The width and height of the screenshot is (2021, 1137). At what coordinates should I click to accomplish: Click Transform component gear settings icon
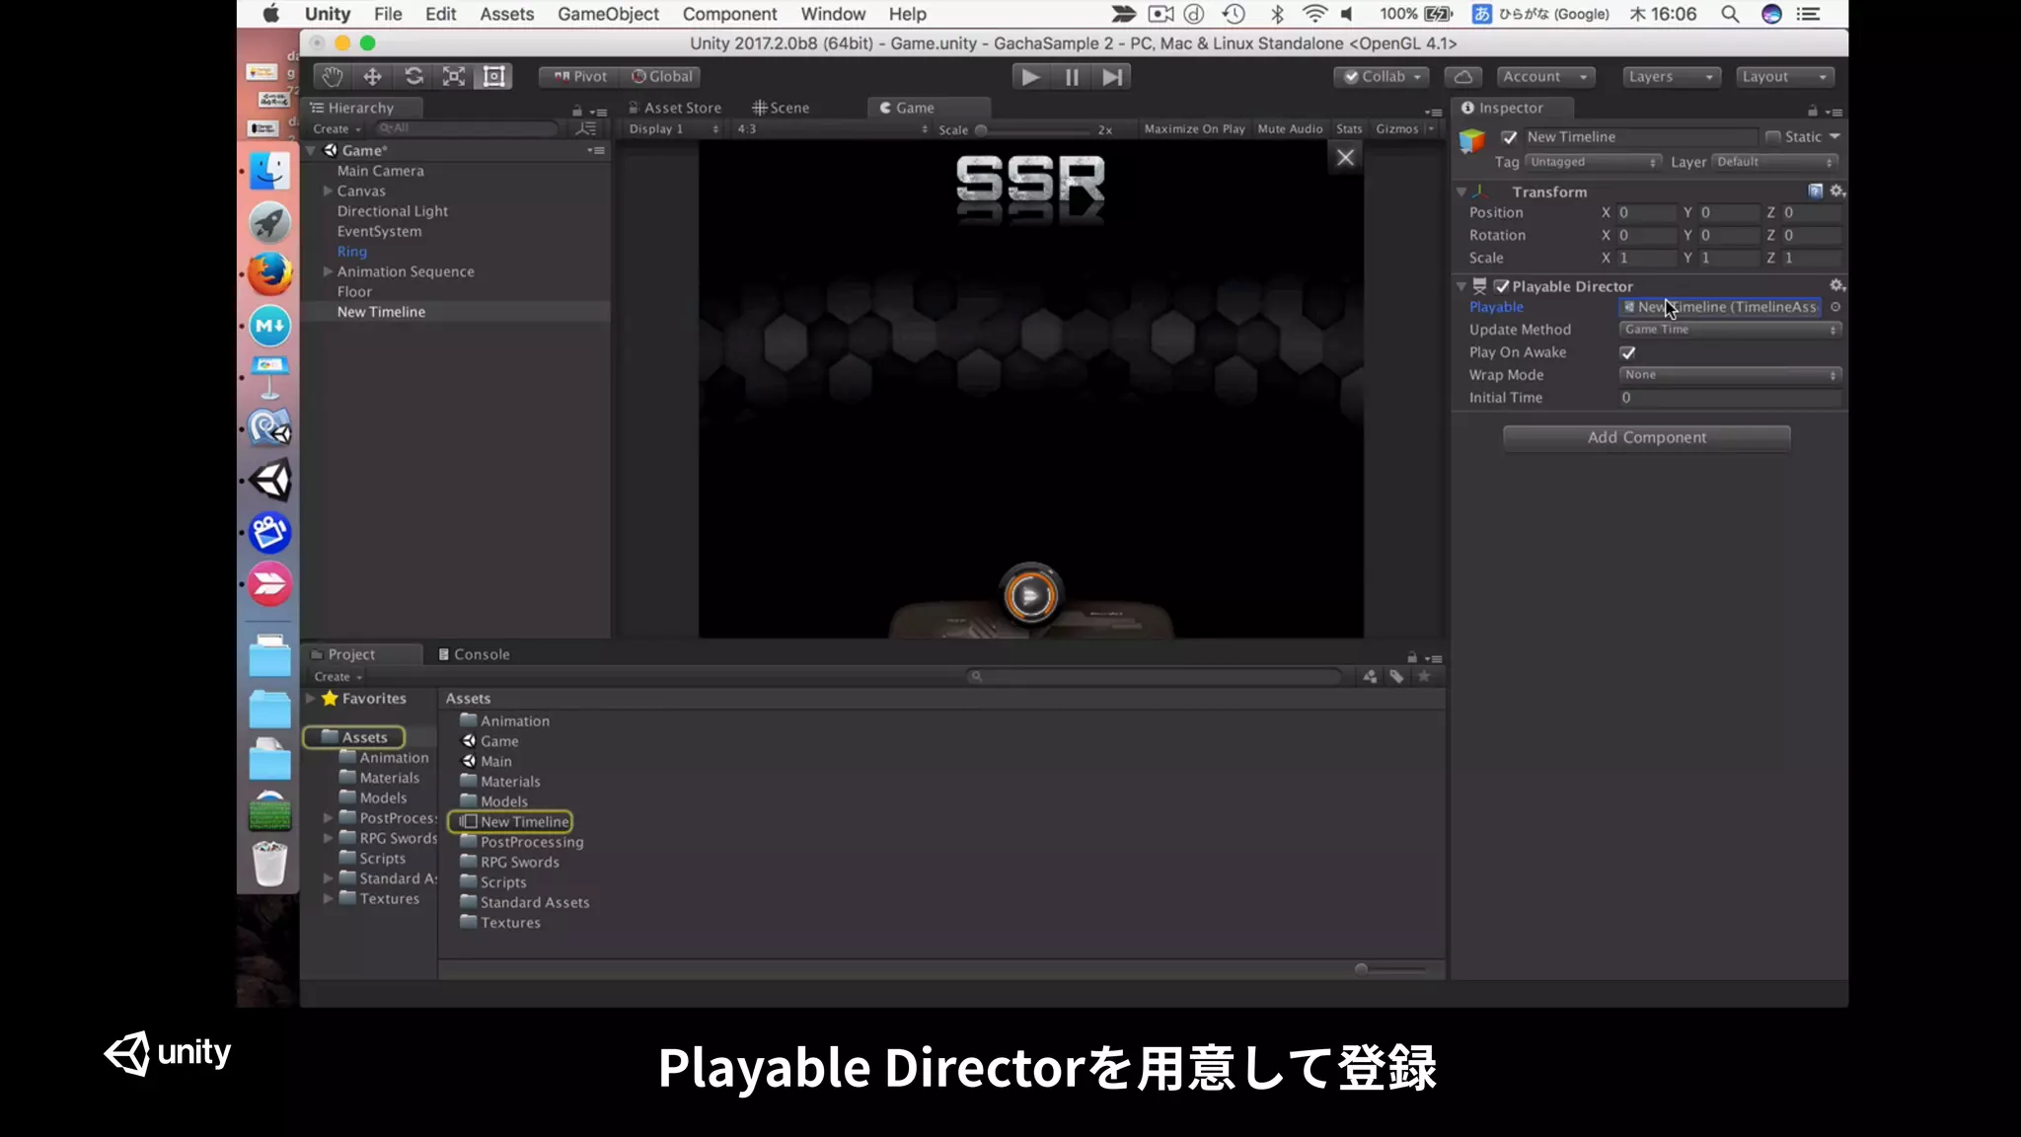tap(1836, 190)
